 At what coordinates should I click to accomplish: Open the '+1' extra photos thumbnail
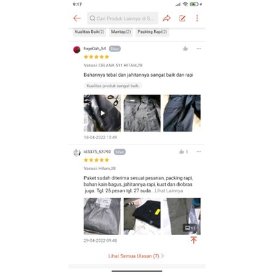coord(182,216)
